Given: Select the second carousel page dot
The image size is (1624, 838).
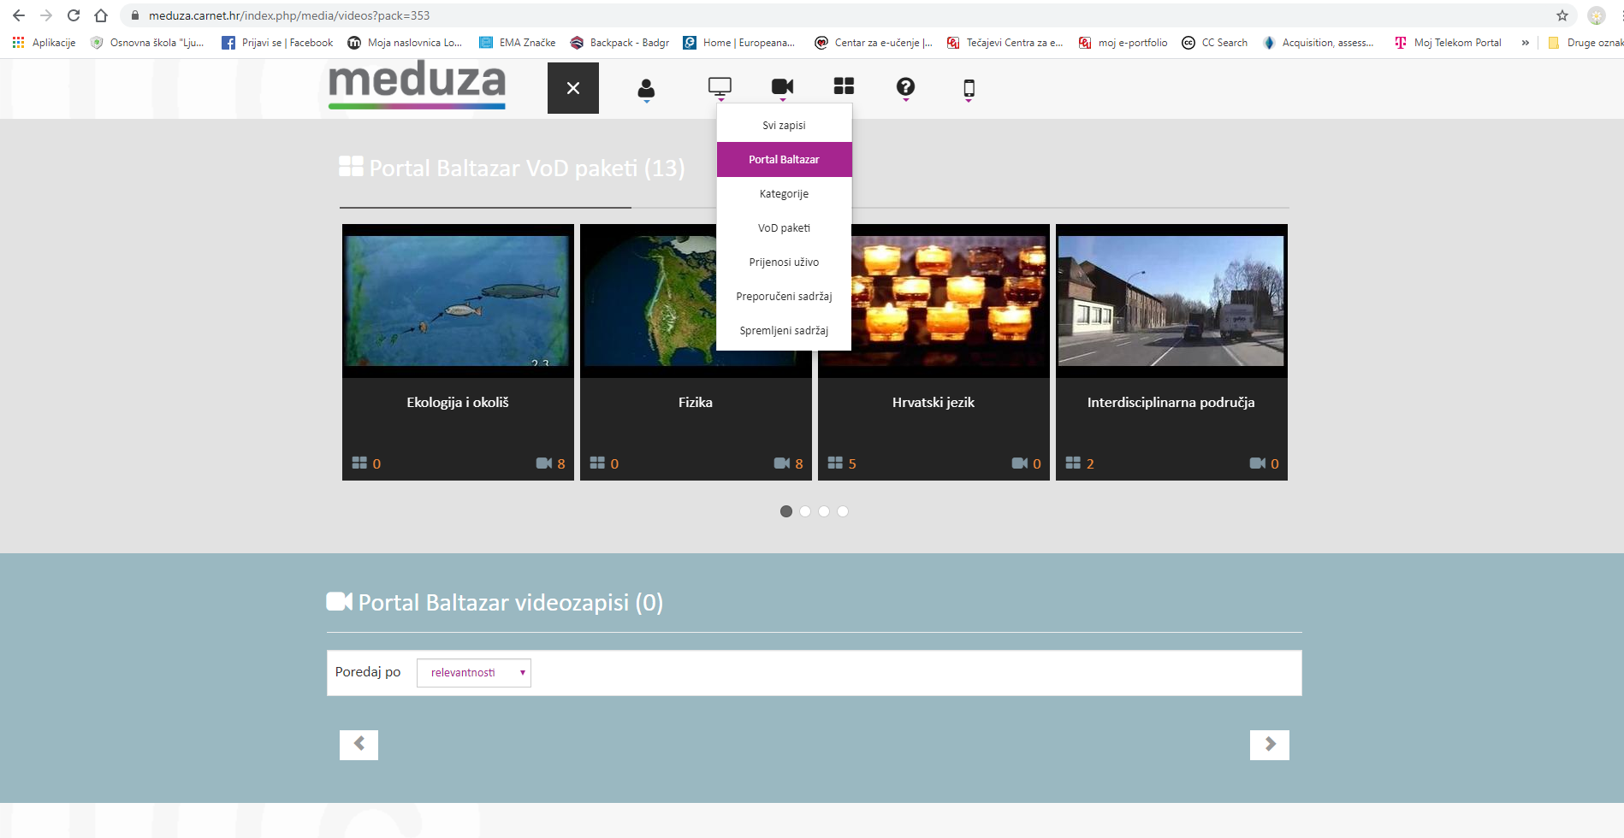Looking at the screenshot, I should coord(805,511).
